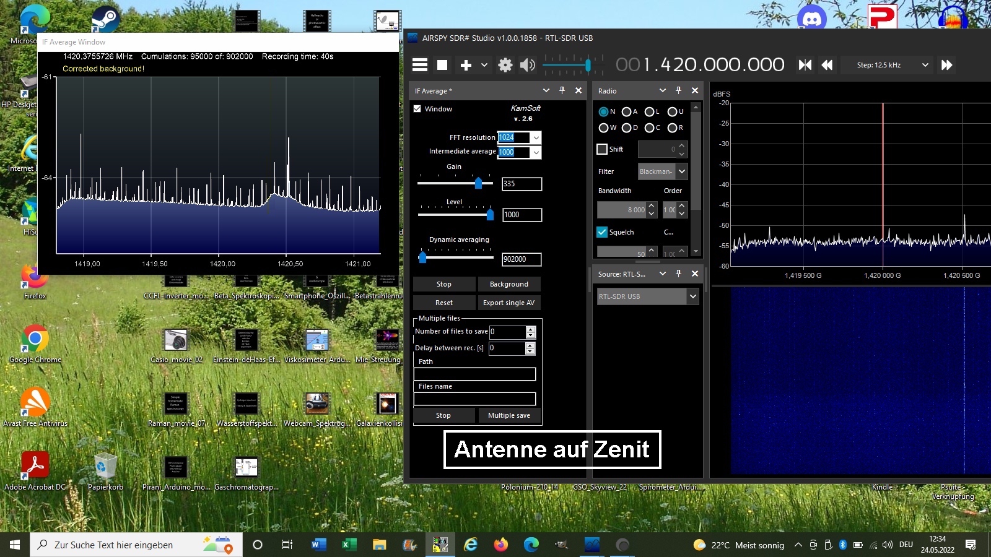Select D radio mode (DSB)
991x557 pixels.
click(627, 128)
